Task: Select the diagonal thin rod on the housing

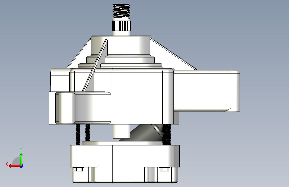Action: click(x=95, y=65)
